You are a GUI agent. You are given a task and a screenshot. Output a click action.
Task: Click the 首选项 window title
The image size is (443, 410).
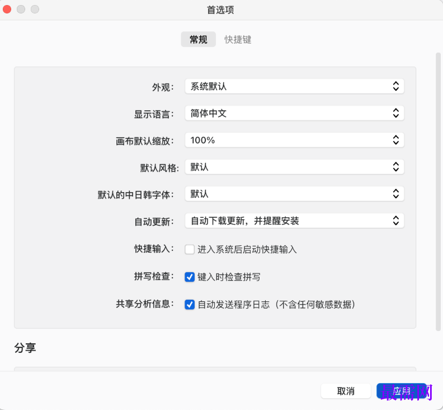[220, 10]
